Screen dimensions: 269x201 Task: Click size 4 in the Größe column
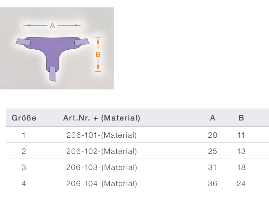[x=24, y=184]
